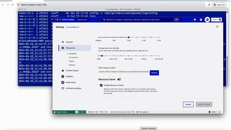Click the browser three-dot menu icon
Image resolution: width=231 pixels, height=130 pixels.
(229, 5)
